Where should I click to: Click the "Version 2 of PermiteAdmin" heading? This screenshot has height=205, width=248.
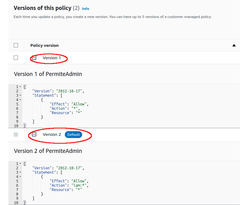click(x=48, y=151)
